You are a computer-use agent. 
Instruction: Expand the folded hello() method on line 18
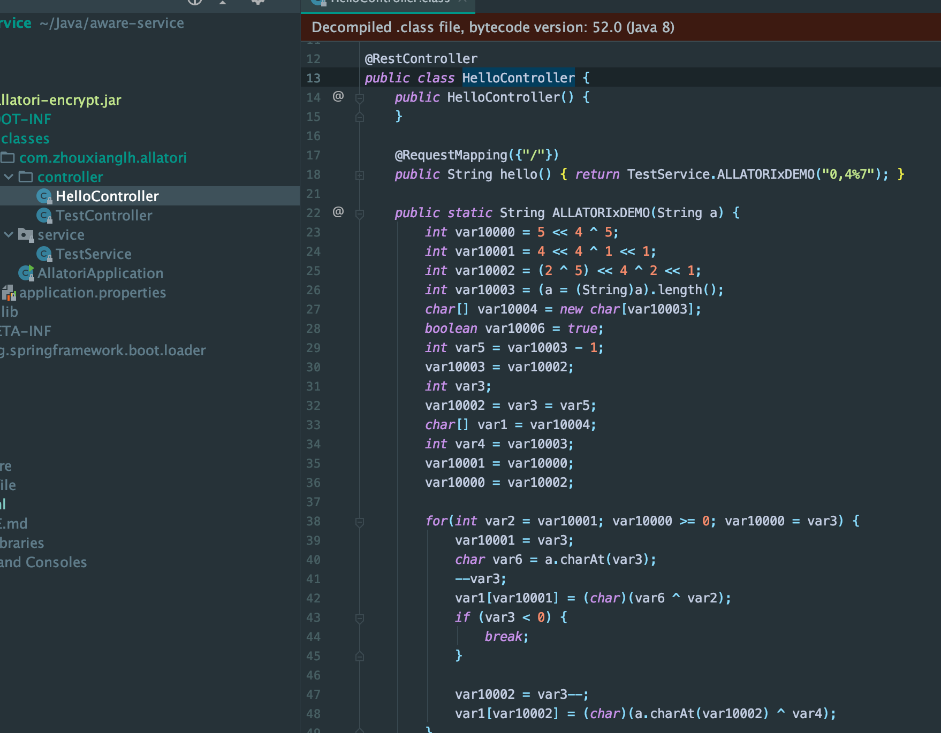click(360, 175)
